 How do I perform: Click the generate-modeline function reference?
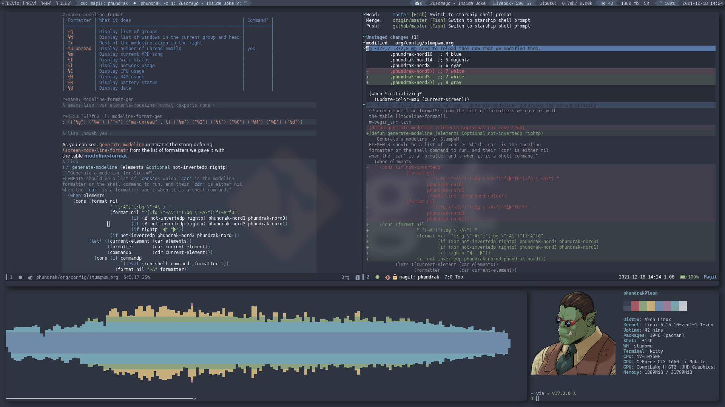pos(122,144)
